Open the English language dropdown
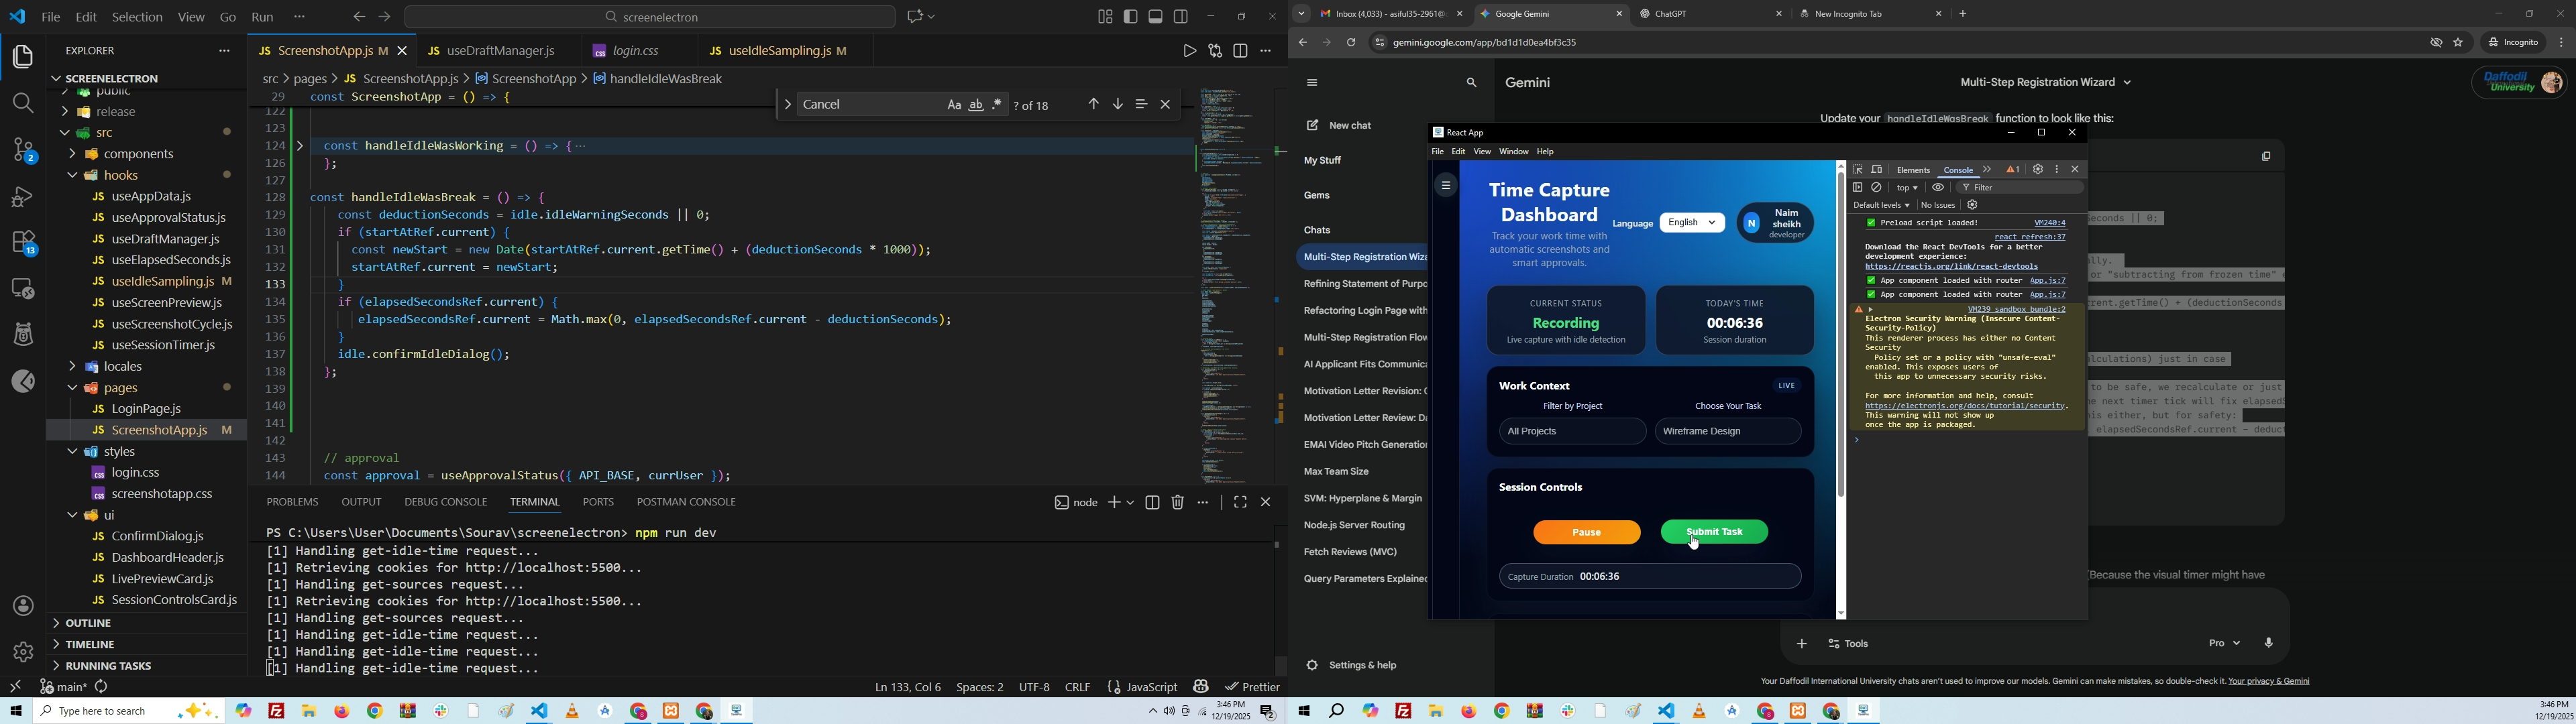 (1692, 223)
